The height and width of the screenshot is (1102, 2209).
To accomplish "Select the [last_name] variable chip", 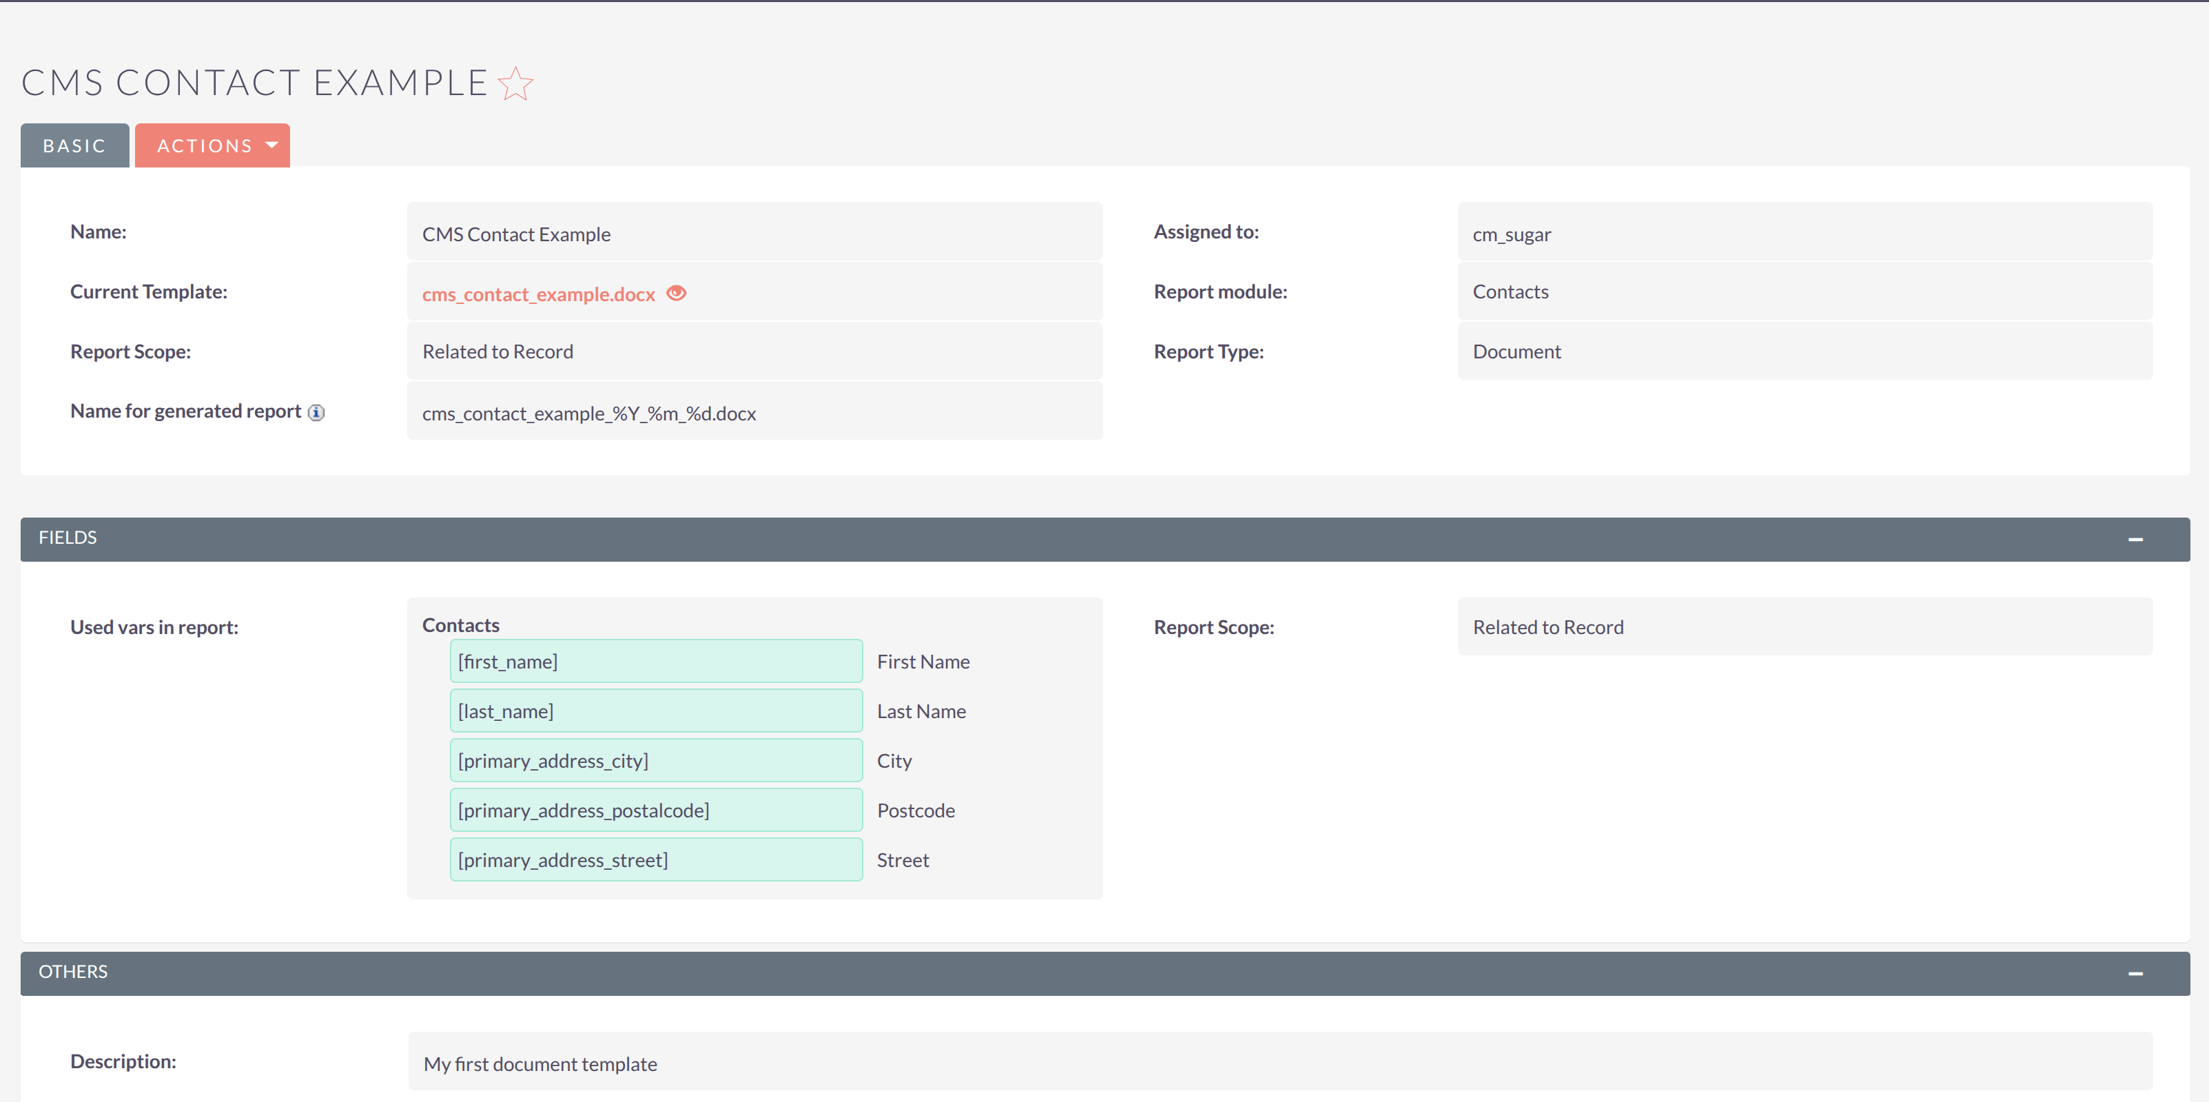I will tap(656, 710).
